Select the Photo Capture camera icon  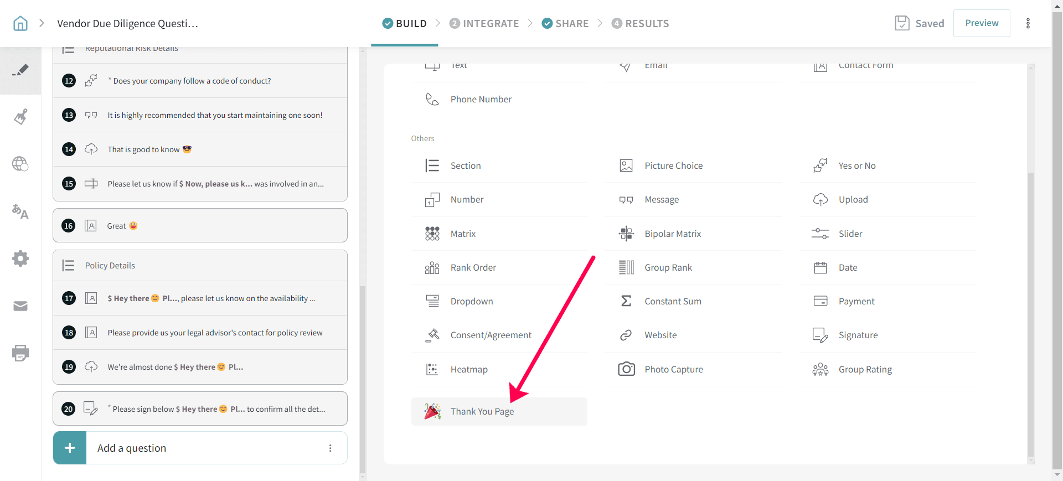coord(626,369)
